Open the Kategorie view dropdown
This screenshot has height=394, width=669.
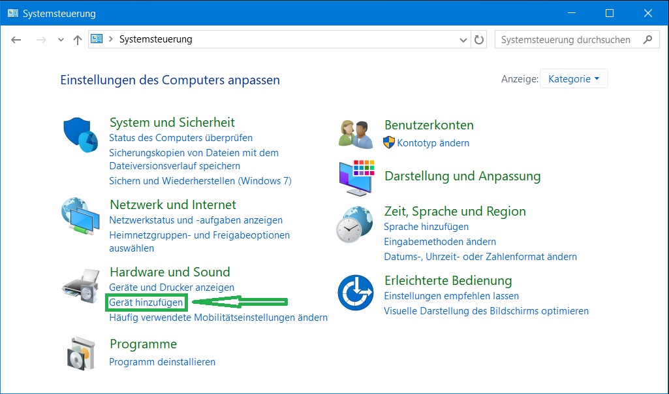tap(574, 78)
